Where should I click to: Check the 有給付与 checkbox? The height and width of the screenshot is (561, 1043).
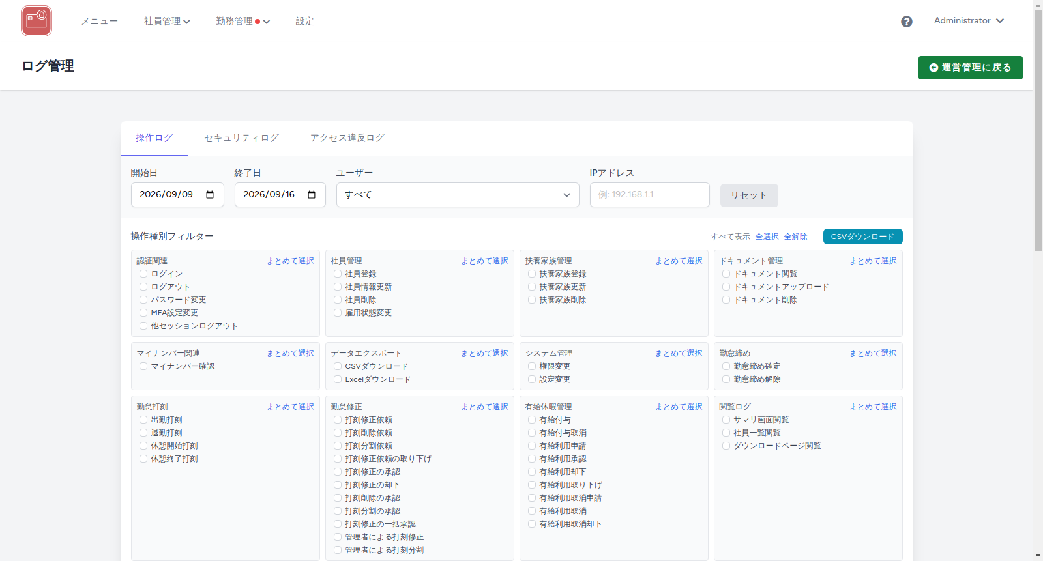click(532, 420)
